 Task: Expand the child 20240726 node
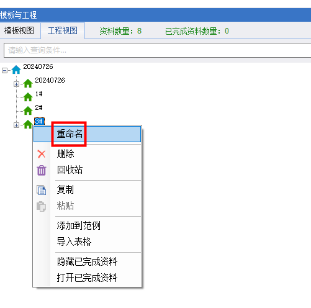pyautogui.click(x=16, y=84)
